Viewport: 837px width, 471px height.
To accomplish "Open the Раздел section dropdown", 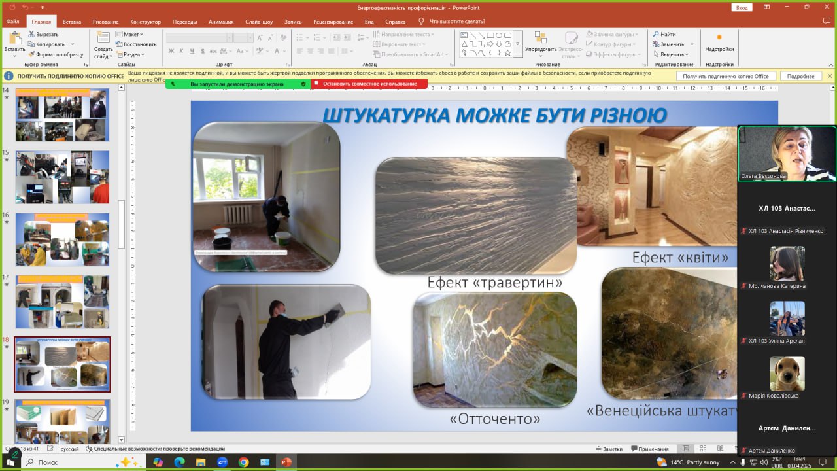I will click(129, 54).
